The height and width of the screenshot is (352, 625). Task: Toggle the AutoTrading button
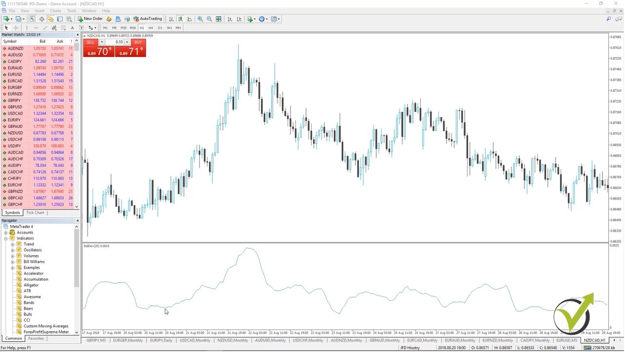148,19
